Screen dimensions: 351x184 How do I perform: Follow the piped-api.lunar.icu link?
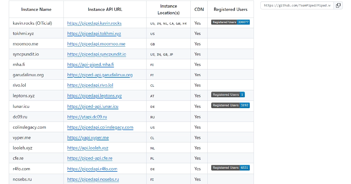coord(93,106)
